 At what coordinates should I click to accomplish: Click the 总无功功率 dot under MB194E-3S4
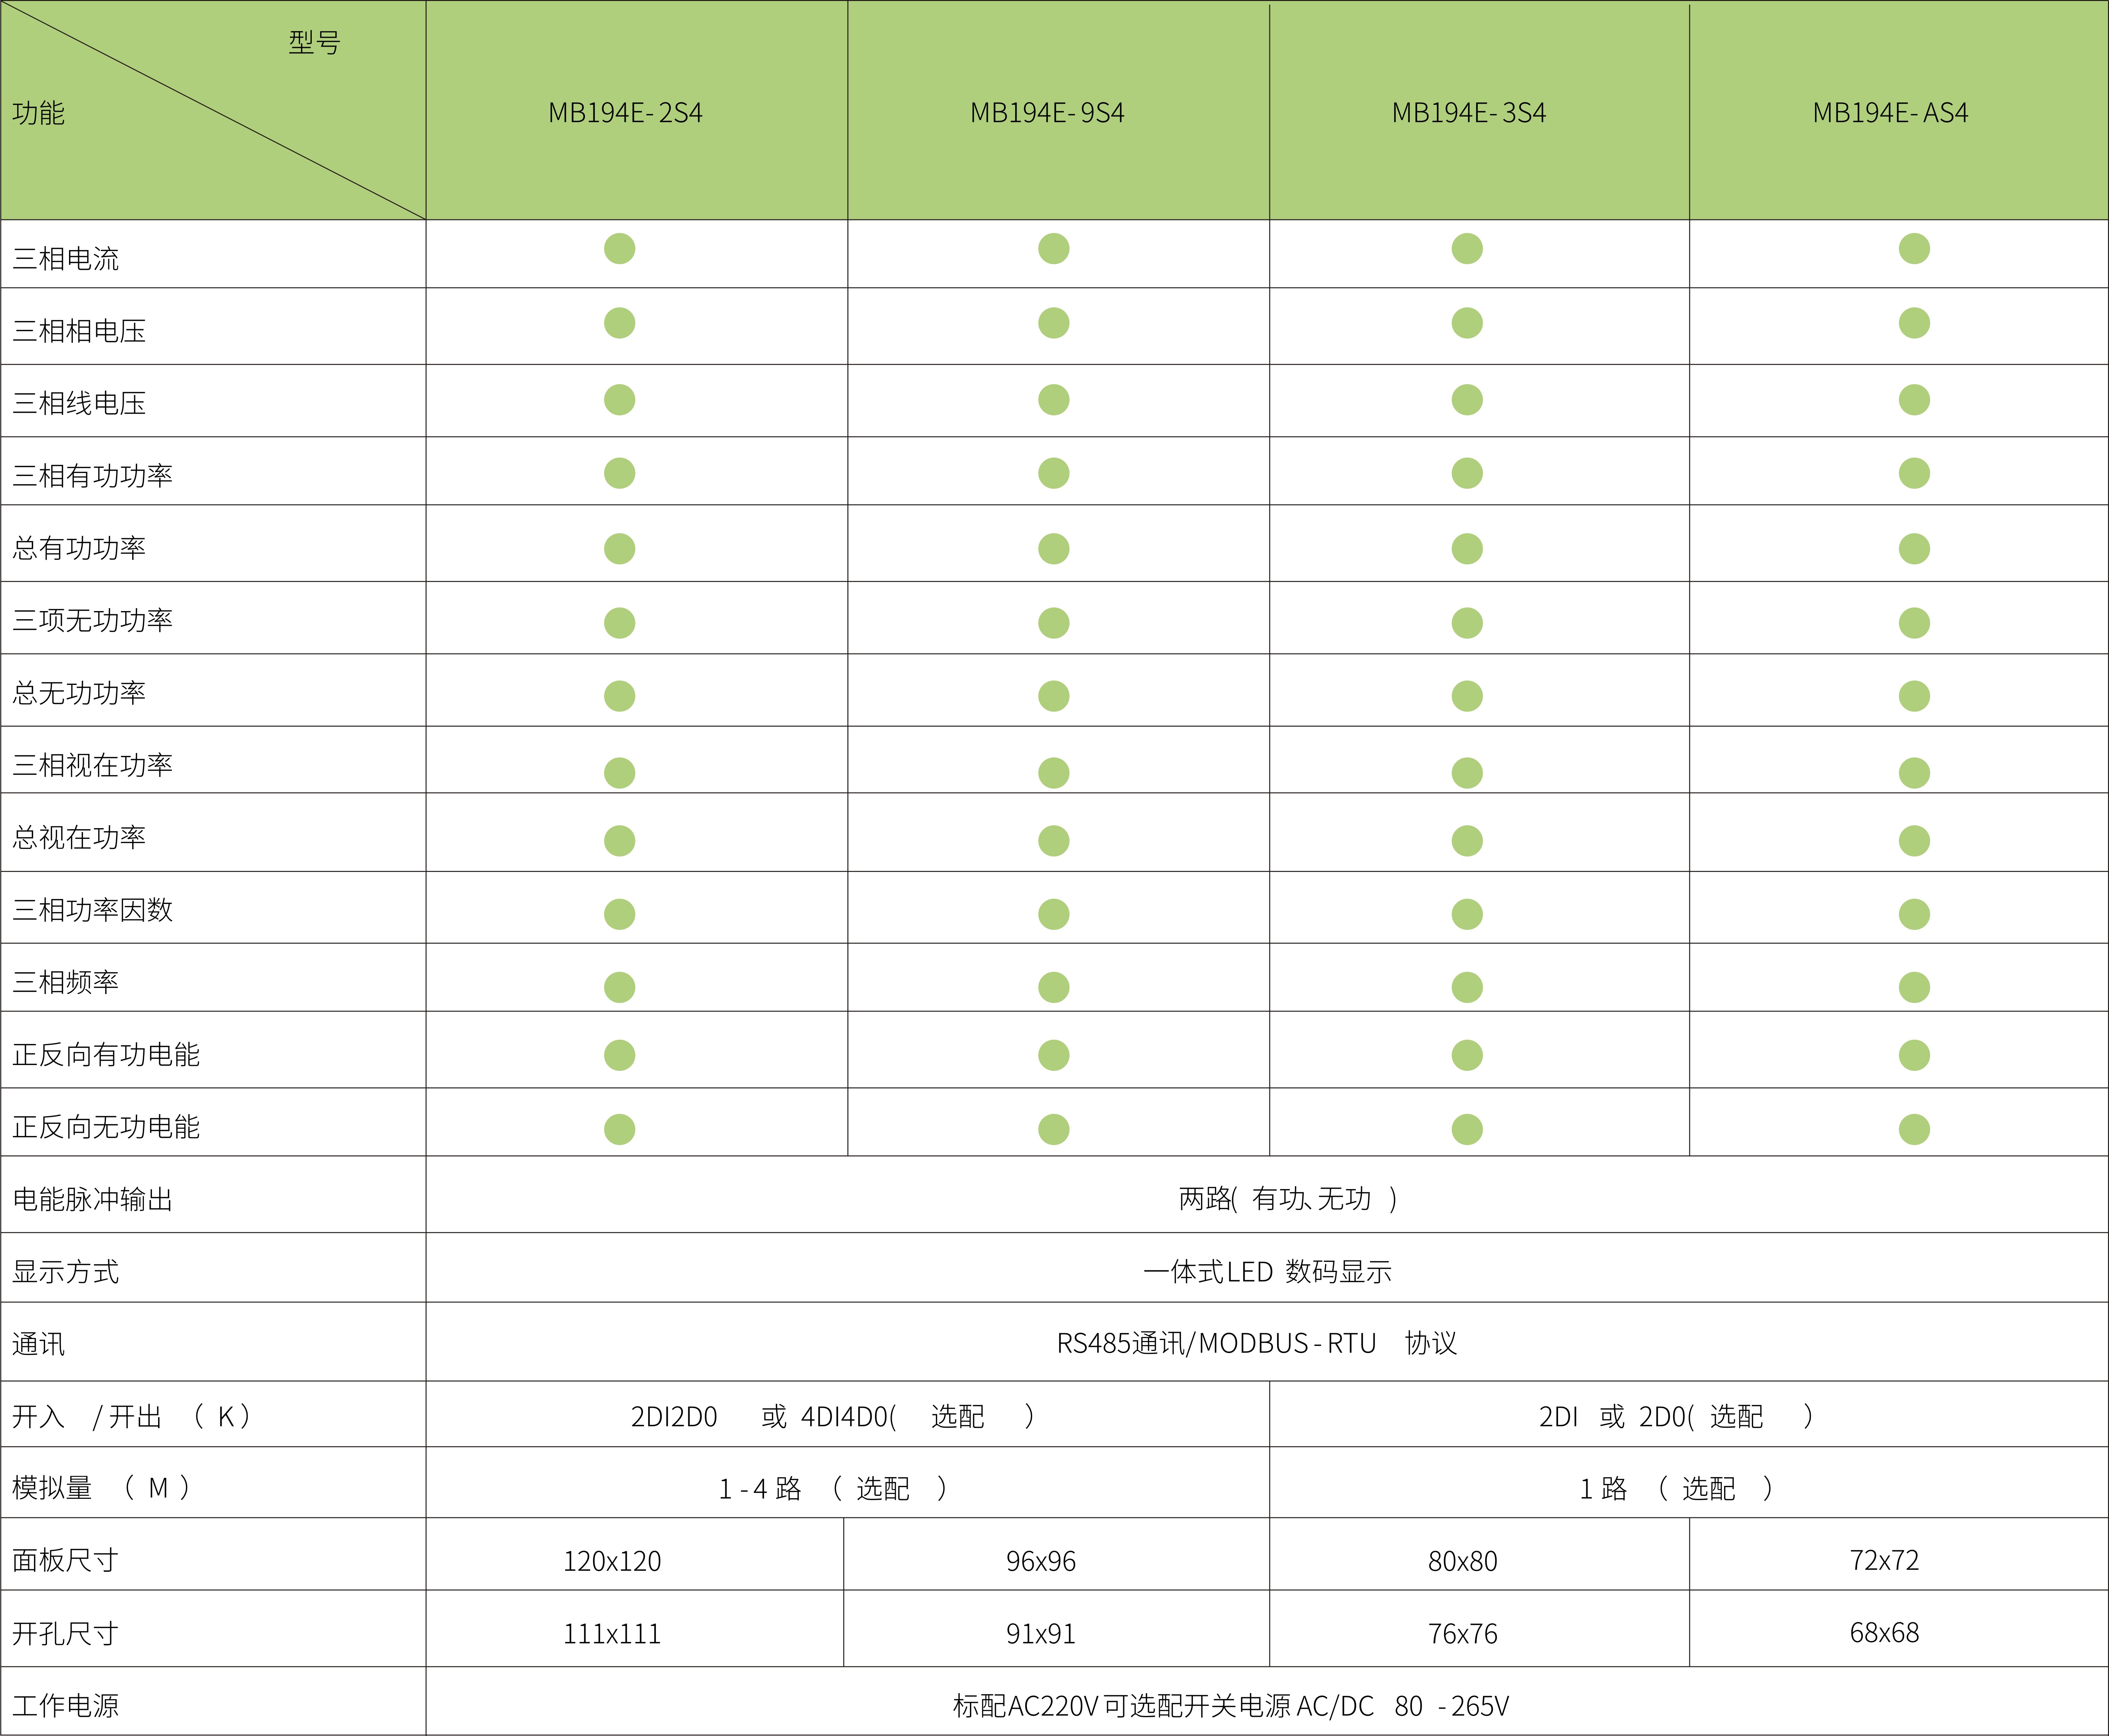coord(1467,696)
